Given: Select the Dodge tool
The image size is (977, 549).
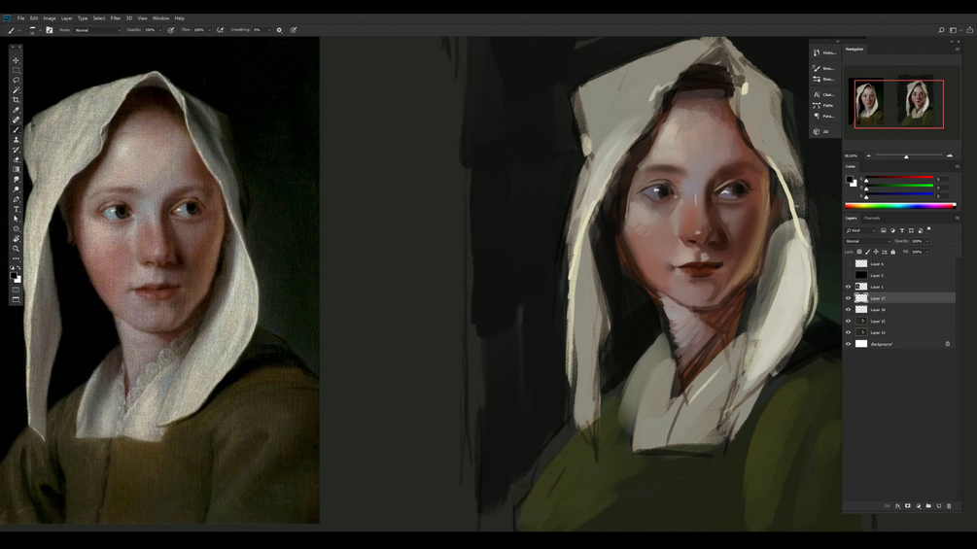Looking at the screenshot, I should click(17, 189).
